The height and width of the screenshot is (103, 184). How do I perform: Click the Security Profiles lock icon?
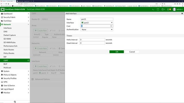pyautogui.click(x=2, y=78)
